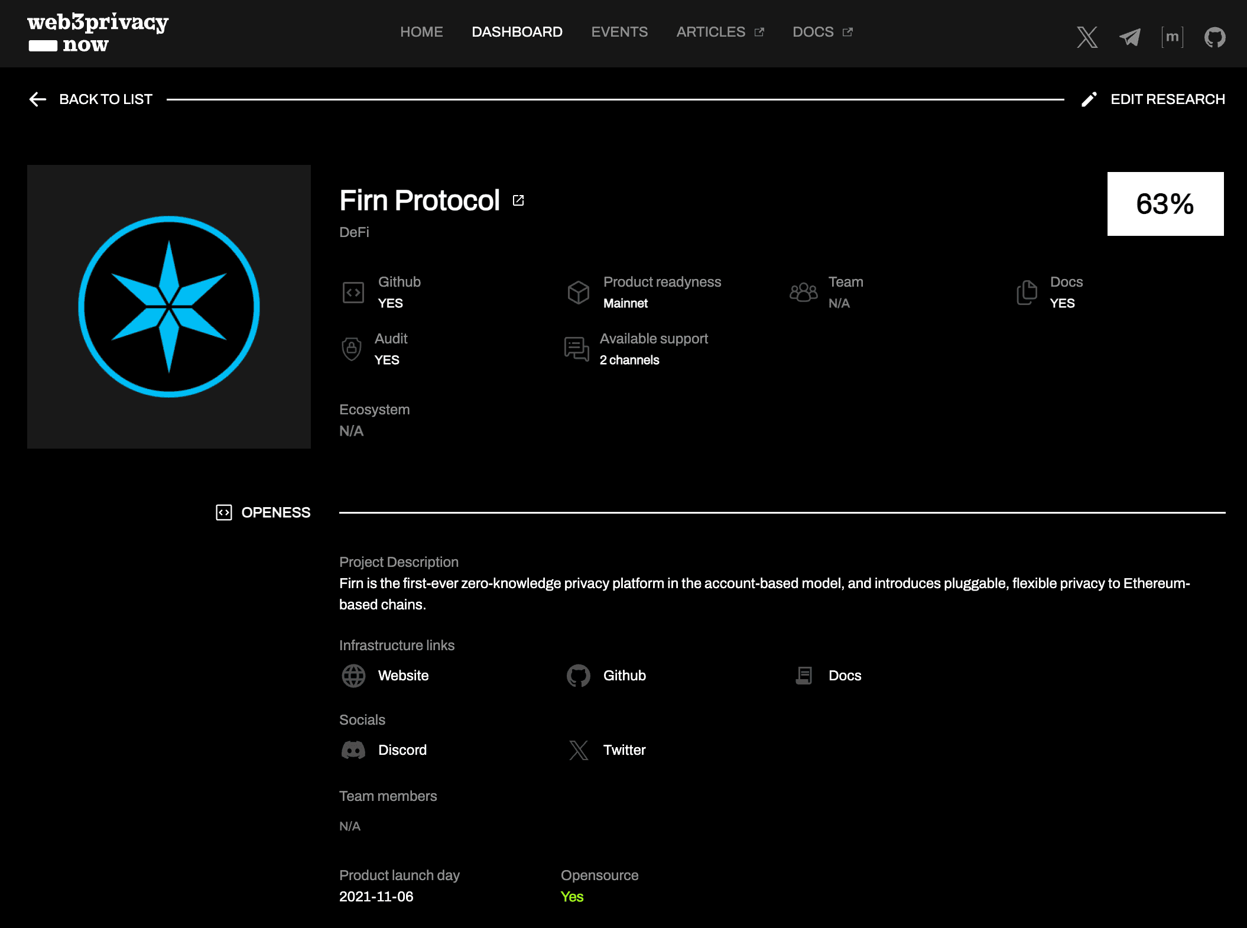
Task: Click the X icon under Socials
Action: tap(579, 750)
